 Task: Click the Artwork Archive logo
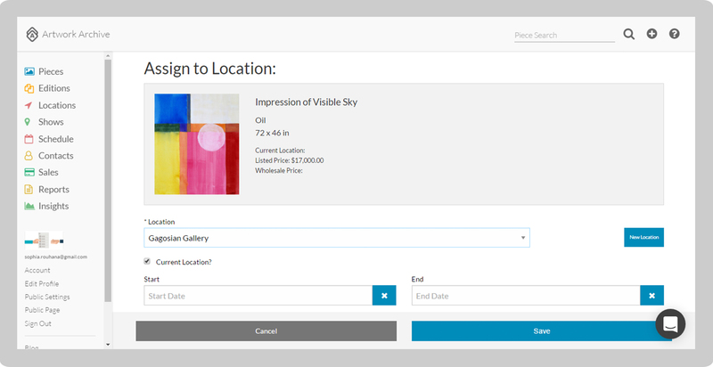point(69,35)
